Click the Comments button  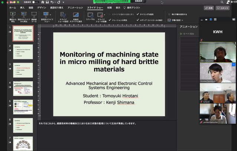pos(223,7)
